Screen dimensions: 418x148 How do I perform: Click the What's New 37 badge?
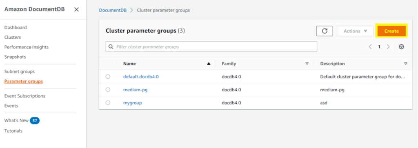35,121
